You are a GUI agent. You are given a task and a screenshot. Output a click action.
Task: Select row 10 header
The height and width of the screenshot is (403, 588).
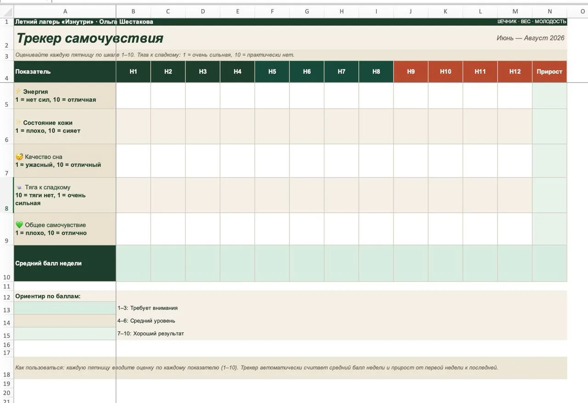pyautogui.click(x=6, y=263)
